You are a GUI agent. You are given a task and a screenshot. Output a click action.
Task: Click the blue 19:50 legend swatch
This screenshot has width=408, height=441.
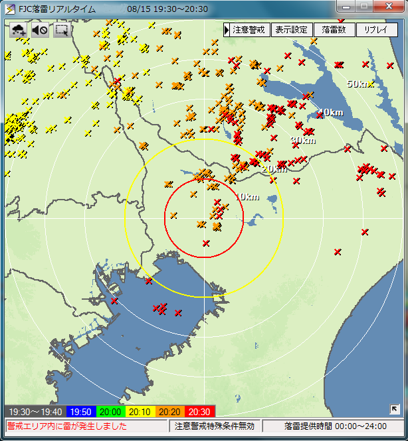[x=81, y=412]
